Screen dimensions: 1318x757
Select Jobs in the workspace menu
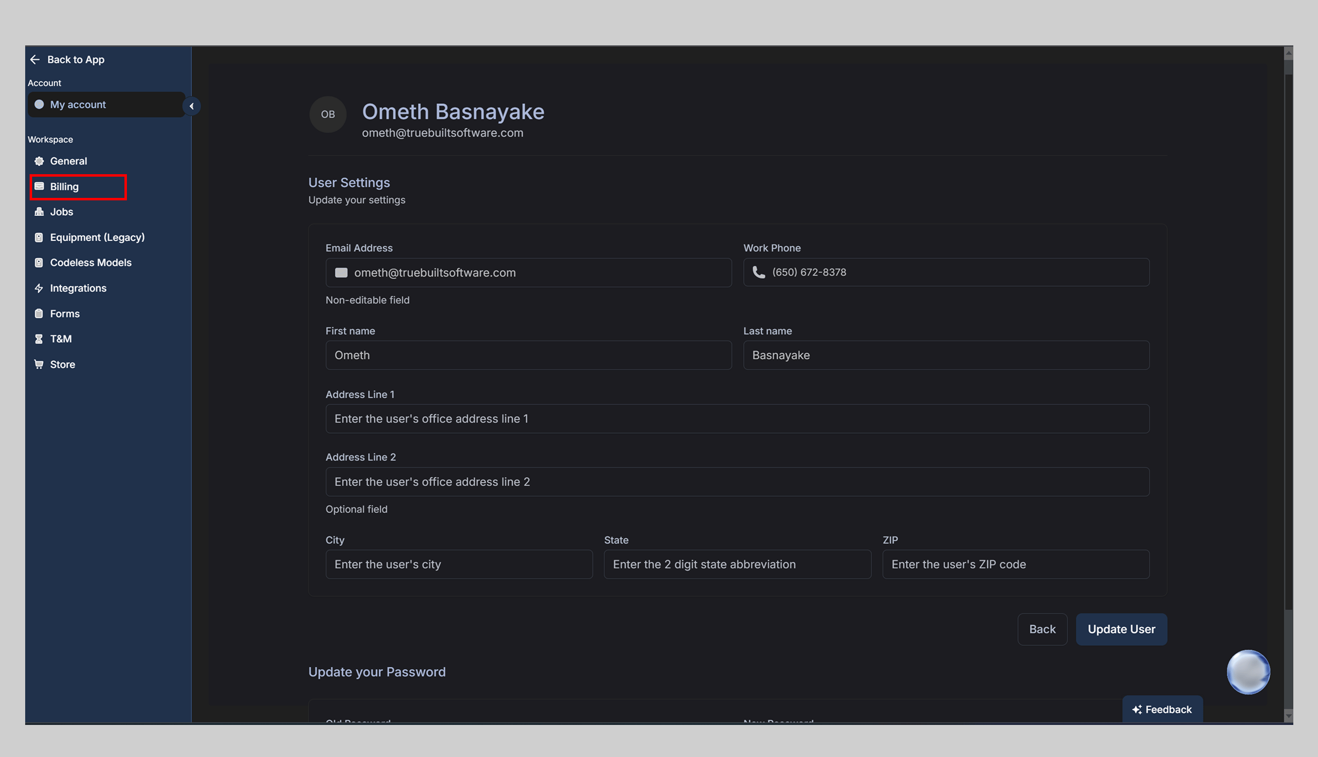pos(61,212)
